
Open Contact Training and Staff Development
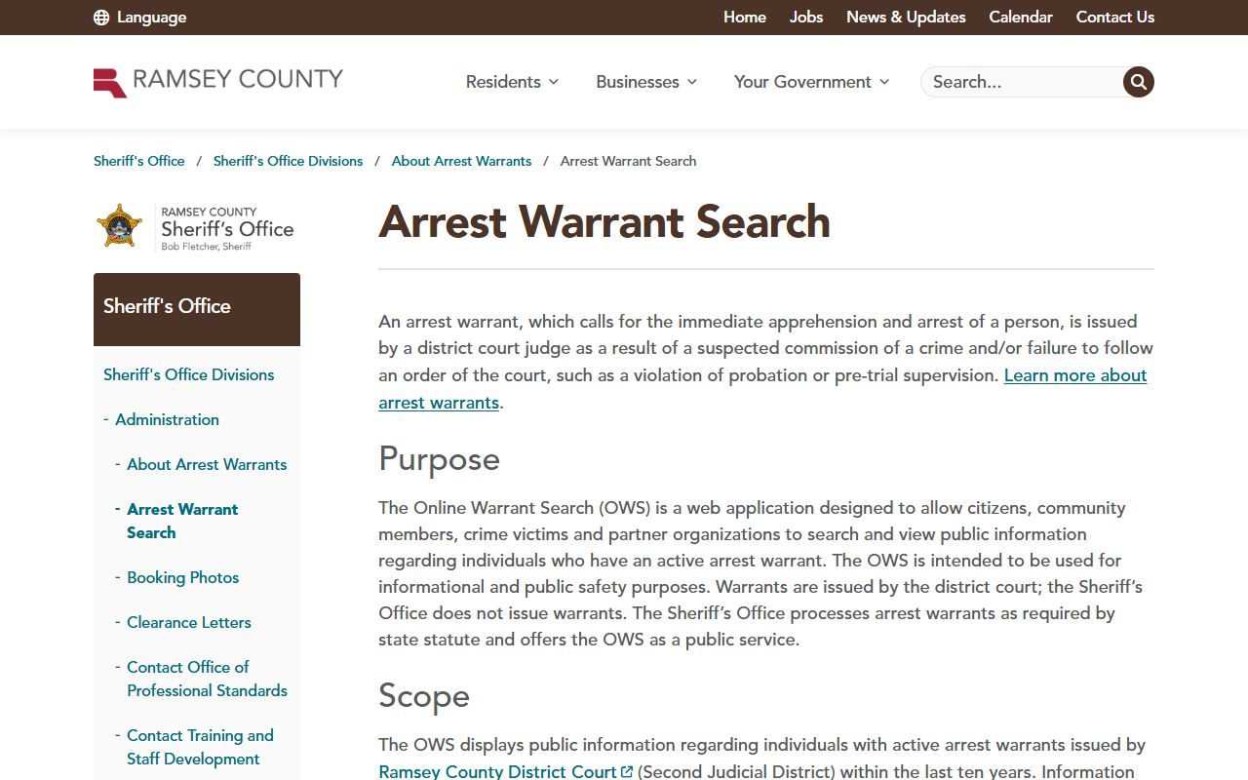point(200,747)
